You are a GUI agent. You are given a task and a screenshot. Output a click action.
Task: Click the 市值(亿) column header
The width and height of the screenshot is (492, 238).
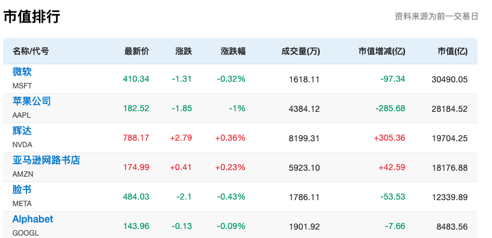pyautogui.click(x=452, y=51)
